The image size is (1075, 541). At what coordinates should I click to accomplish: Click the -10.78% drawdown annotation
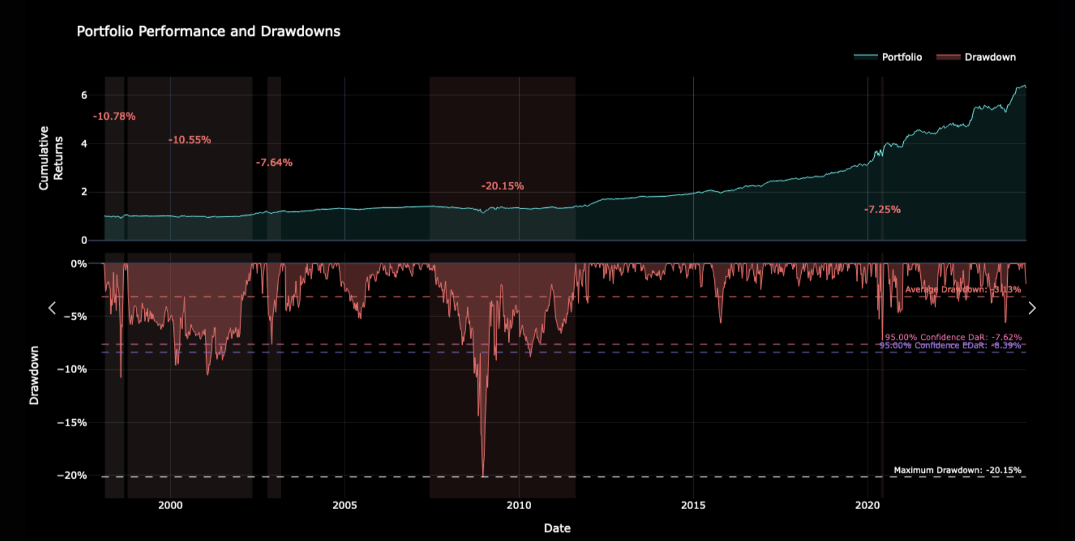[x=114, y=116]
